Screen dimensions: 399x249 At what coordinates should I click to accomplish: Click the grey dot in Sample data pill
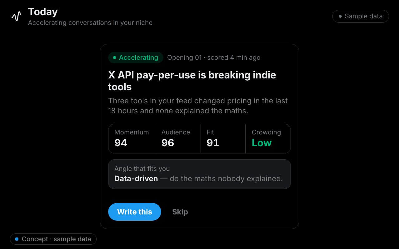point(340,16)
